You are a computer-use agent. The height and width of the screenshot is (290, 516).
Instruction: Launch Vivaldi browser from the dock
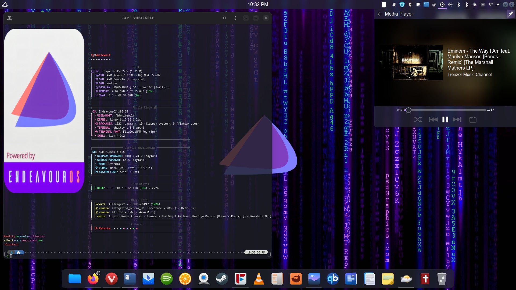pyautogui.click(x=111, y=279)
